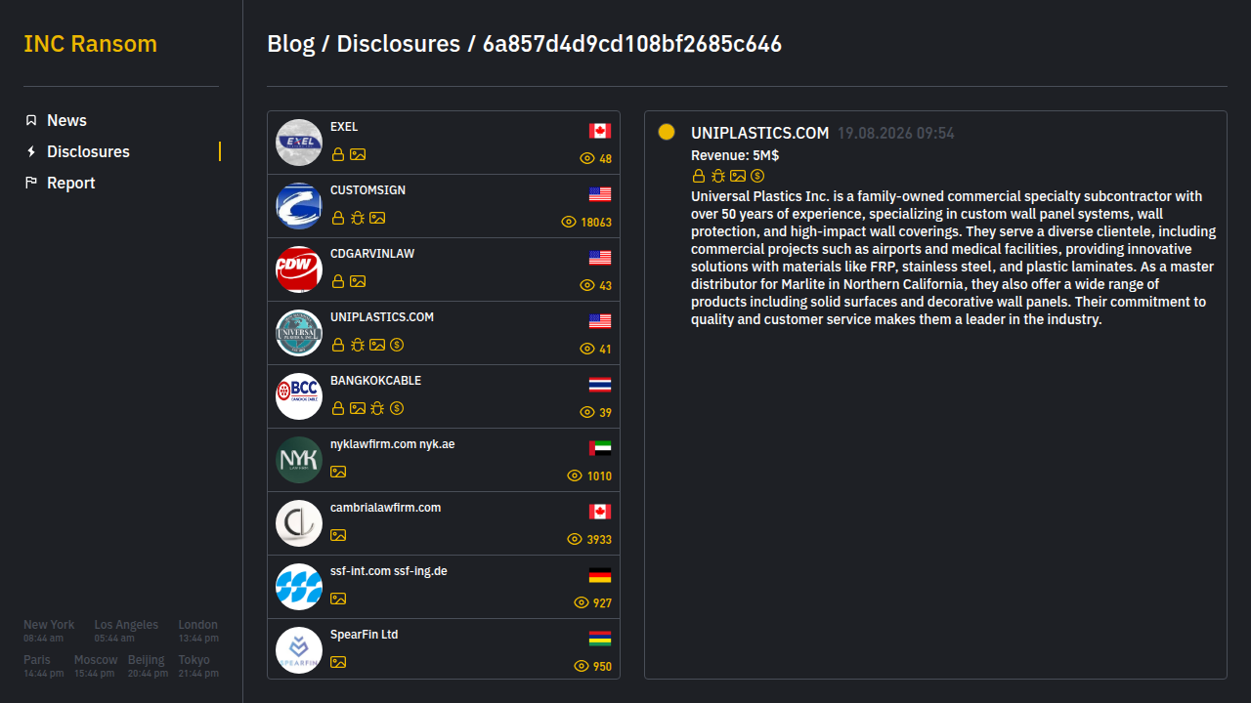Click the SpearFin logo thumbnail
The width and height of the screenshot is (1251, 703).
point(299,650)
